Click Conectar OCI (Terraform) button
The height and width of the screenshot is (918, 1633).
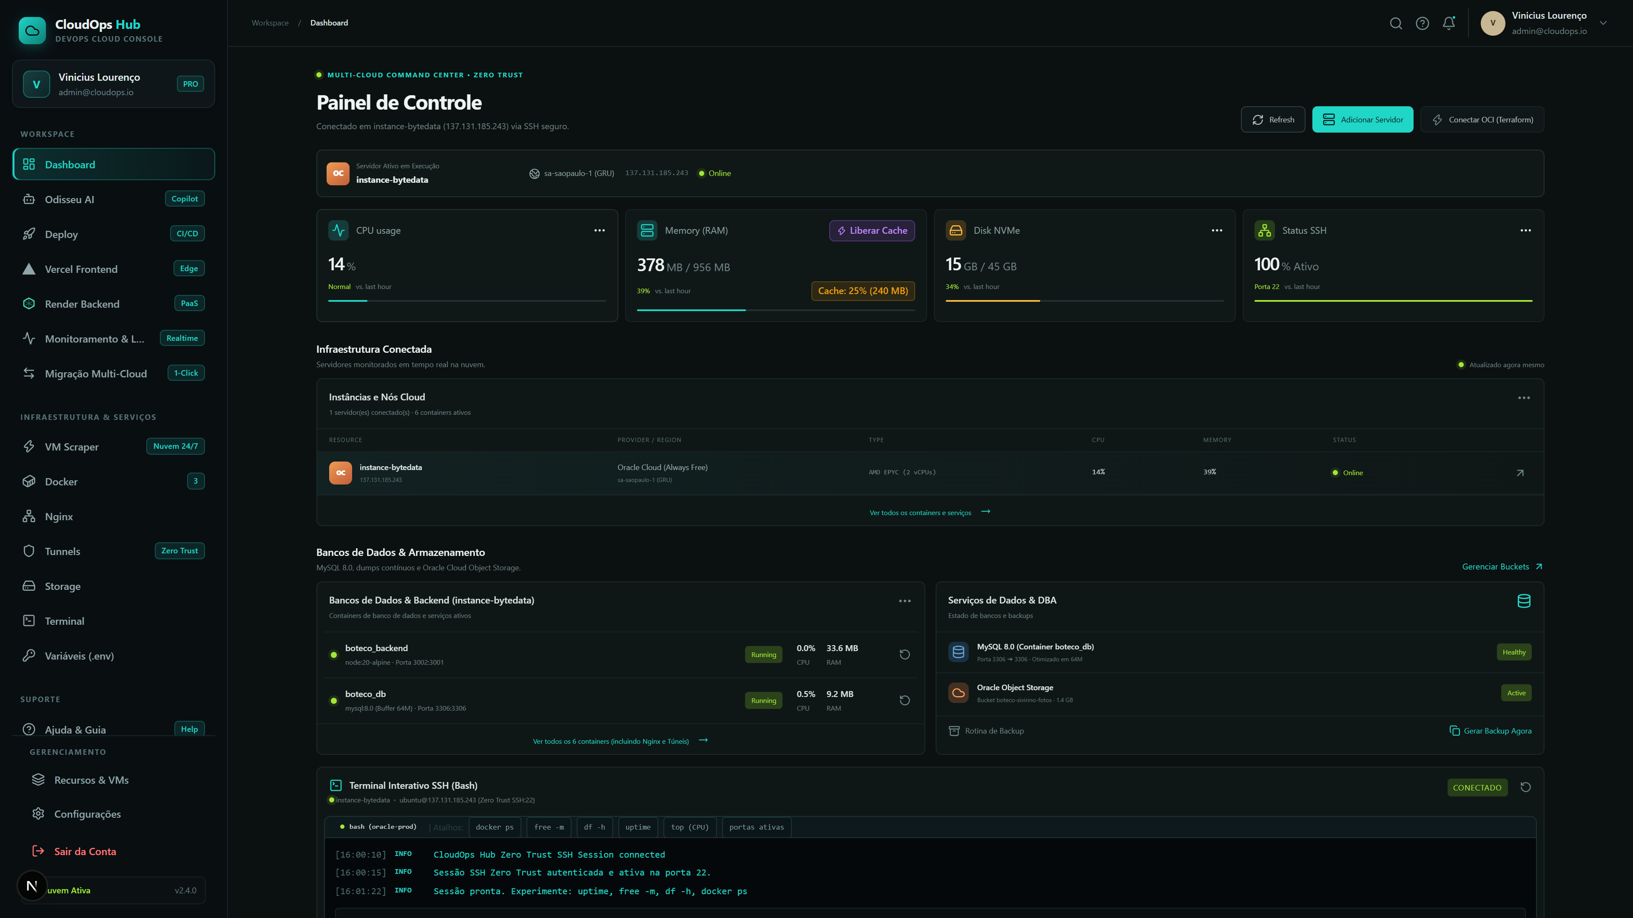tap(1482, 120)
